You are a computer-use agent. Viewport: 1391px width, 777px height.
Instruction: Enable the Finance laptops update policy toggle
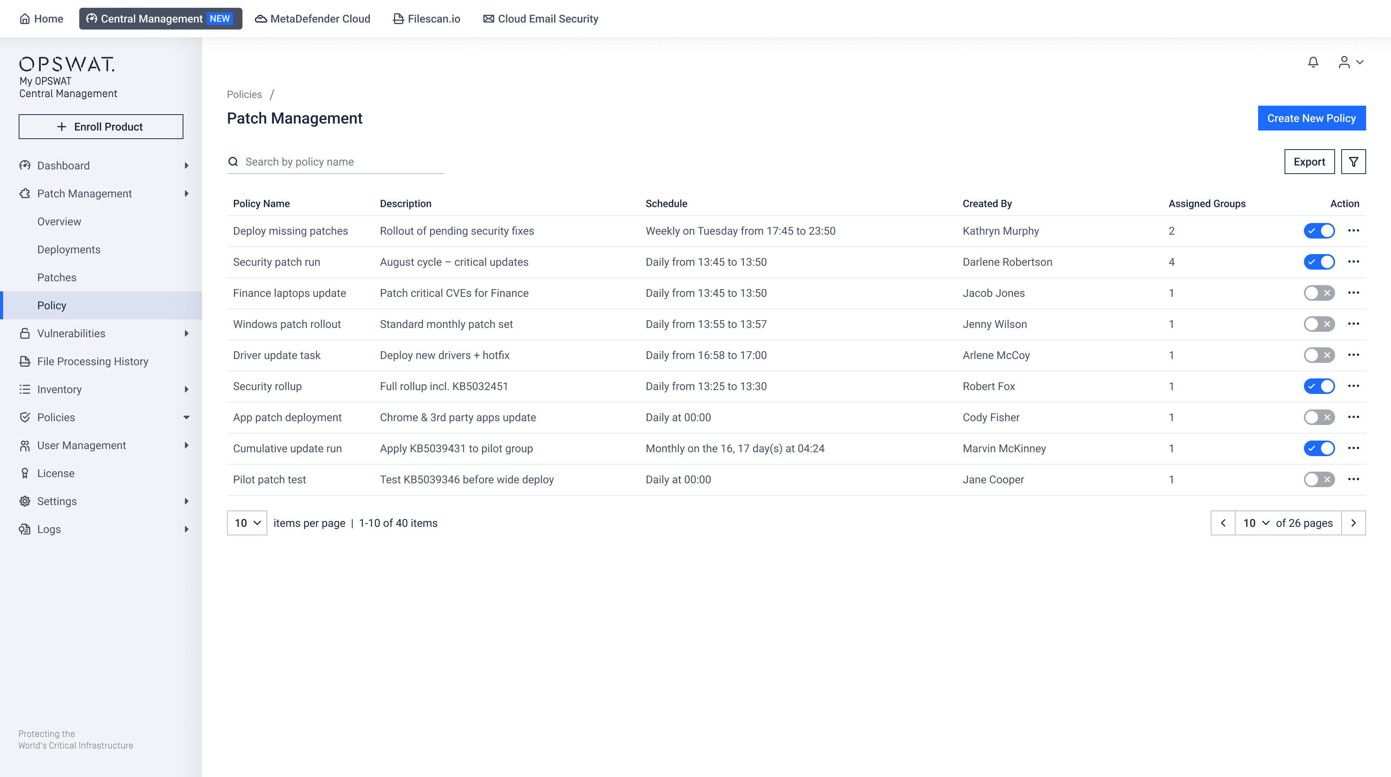(1319, 293)
